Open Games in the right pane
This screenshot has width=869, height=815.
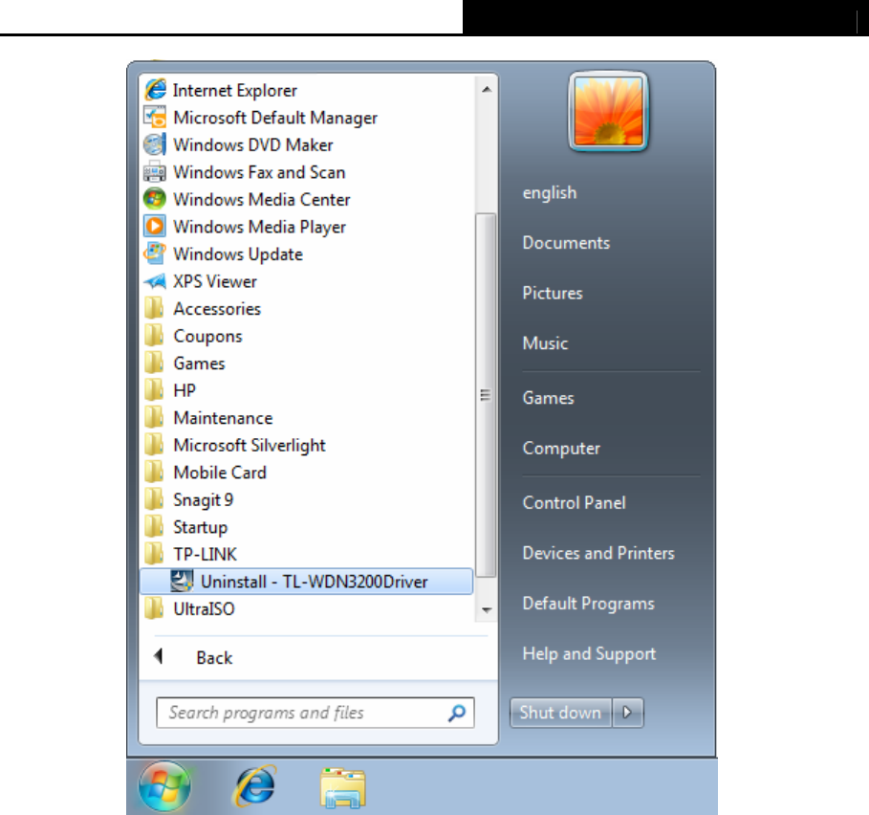click(548, 398)
